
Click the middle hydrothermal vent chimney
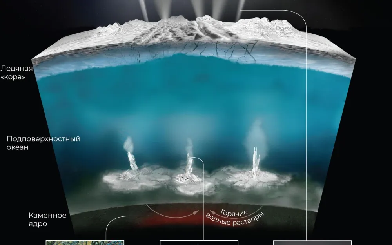(189, 169)
